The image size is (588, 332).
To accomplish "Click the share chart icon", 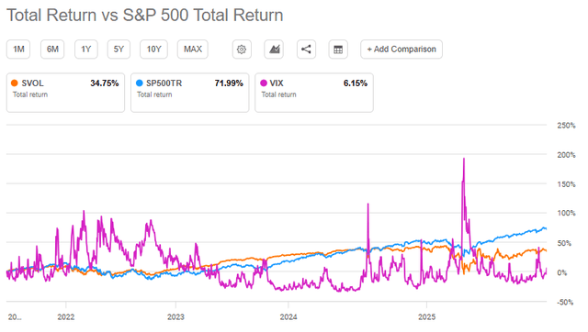I will click(x=306, y=50).
